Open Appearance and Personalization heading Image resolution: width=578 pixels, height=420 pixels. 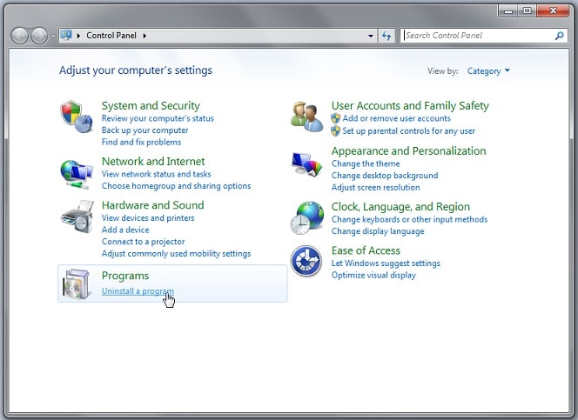pyautogui.click(x=408, y=151)
